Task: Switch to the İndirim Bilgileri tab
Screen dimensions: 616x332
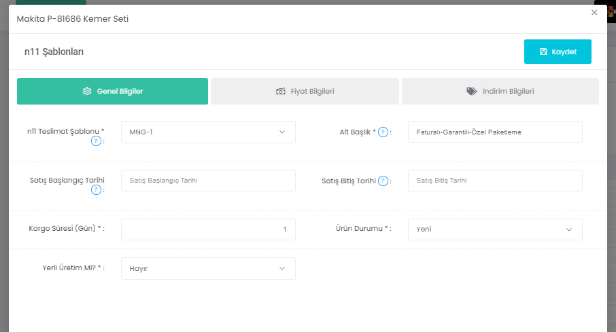Action: [500, 91]
